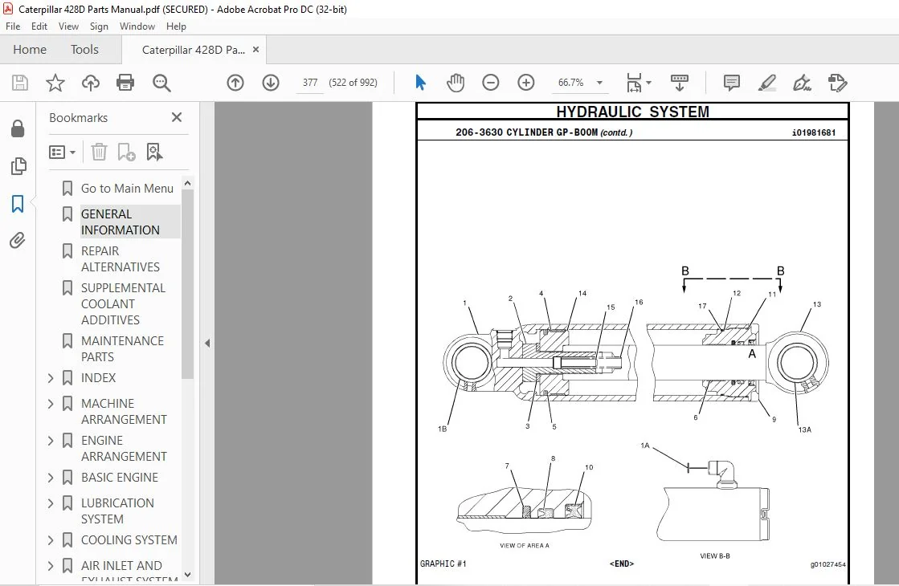899x586 pixels.
Task: Add file to starred favorites
Action: (x=55, y=83)
